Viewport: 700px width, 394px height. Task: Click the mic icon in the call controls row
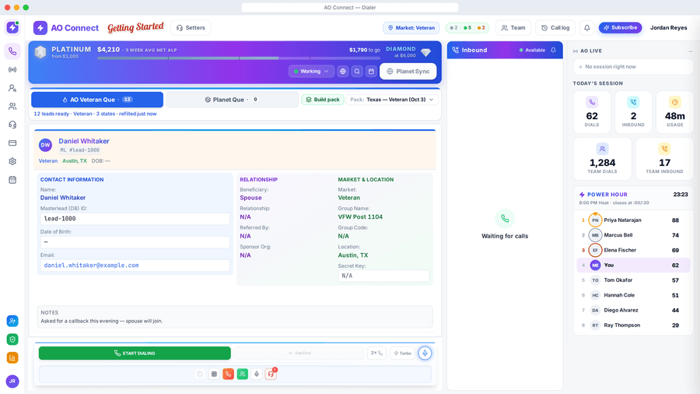257,374
